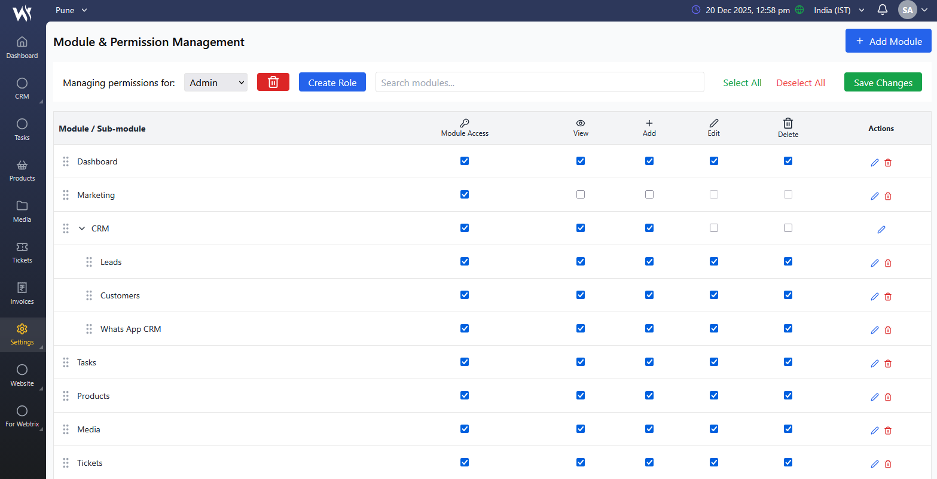Open Tickets in the left sidebar
Viewport: 937px width, 479px height.
[22, 252]
